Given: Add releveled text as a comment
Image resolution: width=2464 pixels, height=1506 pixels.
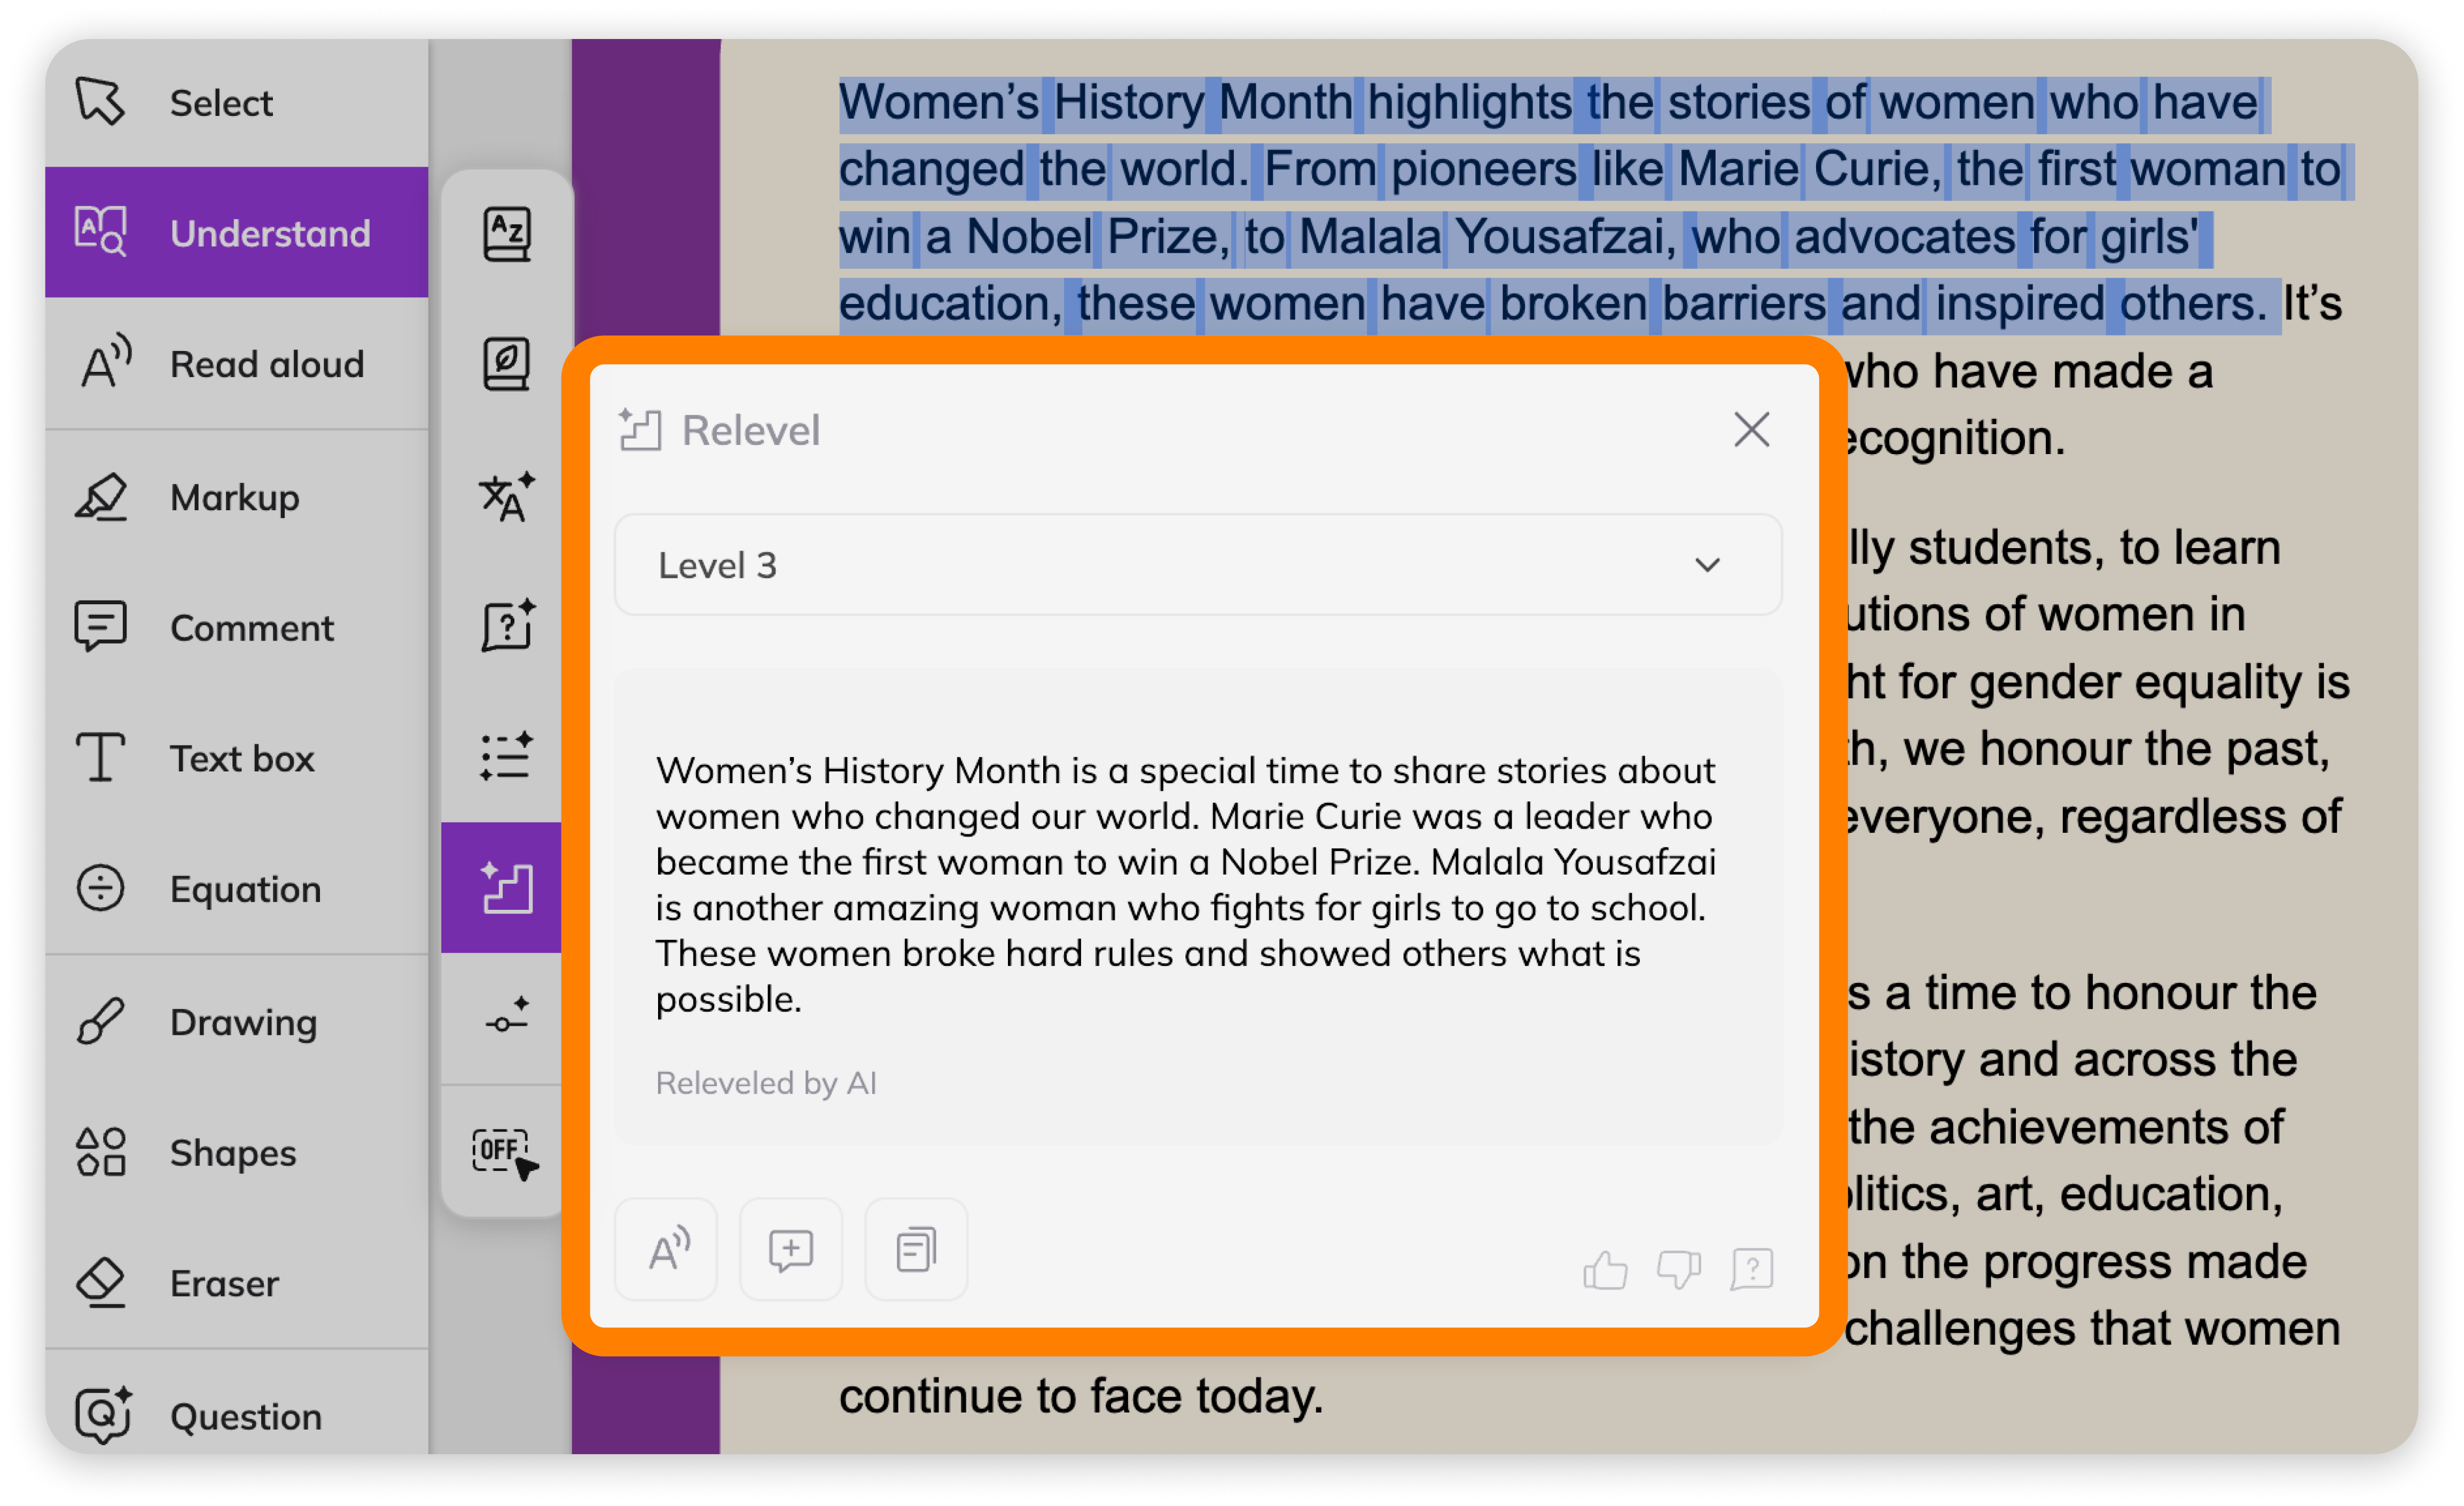Looking at the screenshot, I should coord(791,1250).
